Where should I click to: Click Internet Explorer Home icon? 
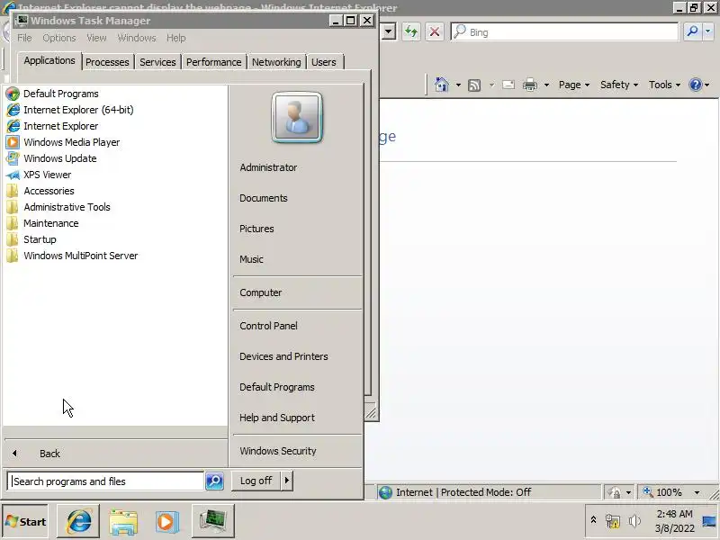(441, 85)
